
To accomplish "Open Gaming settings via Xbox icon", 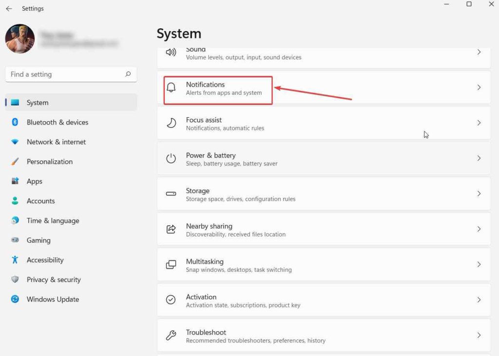I will click(15, 240).
